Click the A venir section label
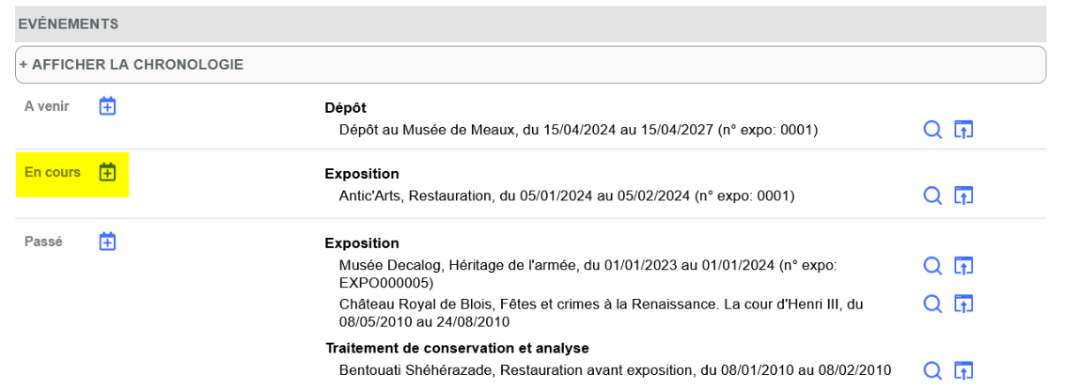This screenshot has height=391, width=1065. [47, 106]
